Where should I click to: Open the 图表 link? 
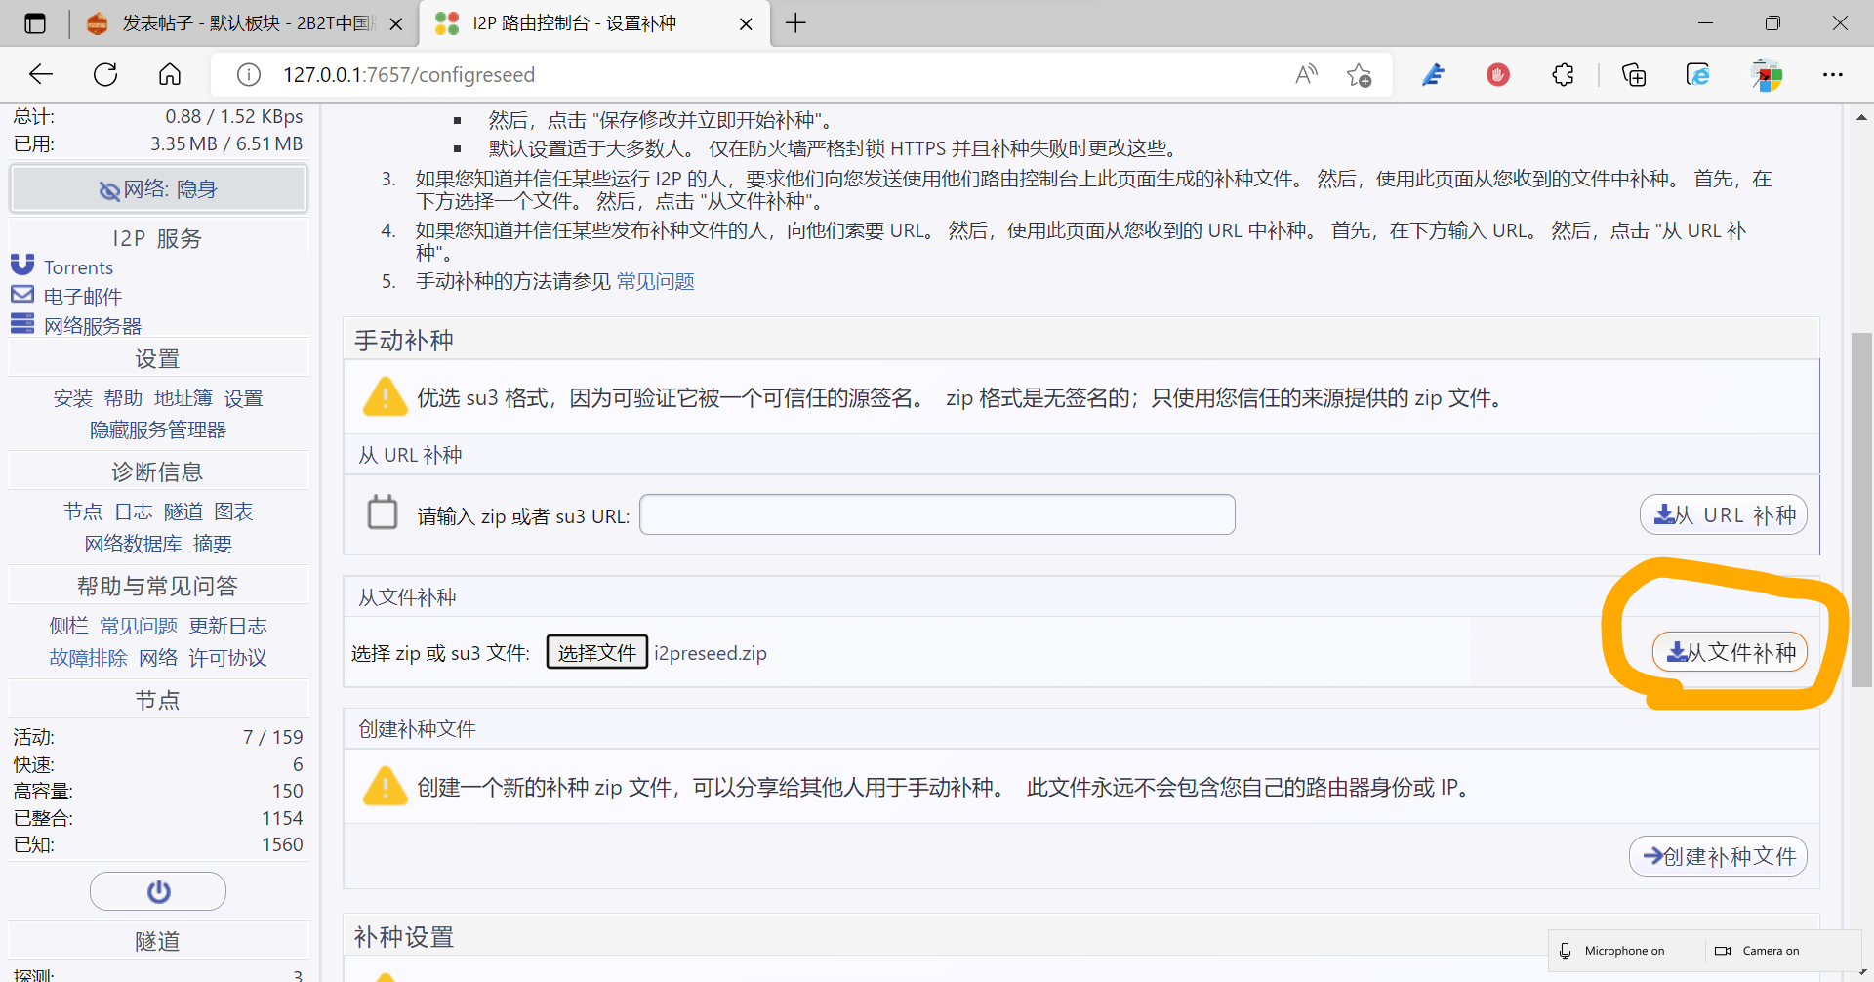coord(234,511)
